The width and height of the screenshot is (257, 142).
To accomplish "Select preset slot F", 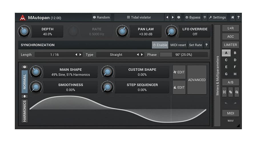I will pos(235,67).
